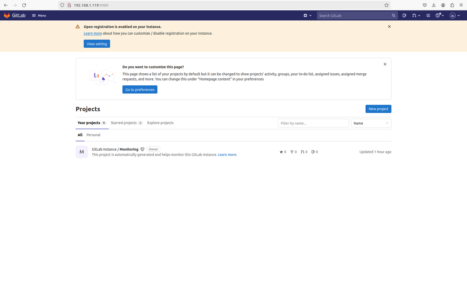Click the search magnifier icon

tap(393, 15)
